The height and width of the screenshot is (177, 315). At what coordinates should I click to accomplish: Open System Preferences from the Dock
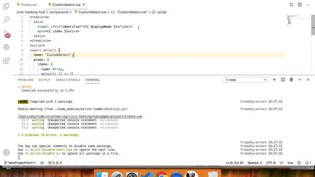132,174
